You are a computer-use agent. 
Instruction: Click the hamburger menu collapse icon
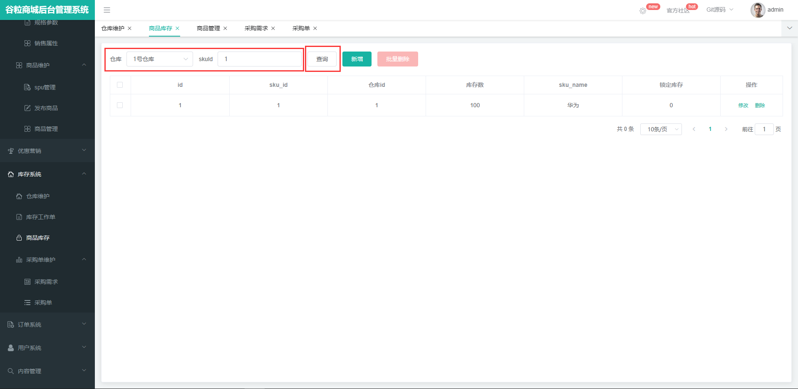107,10
